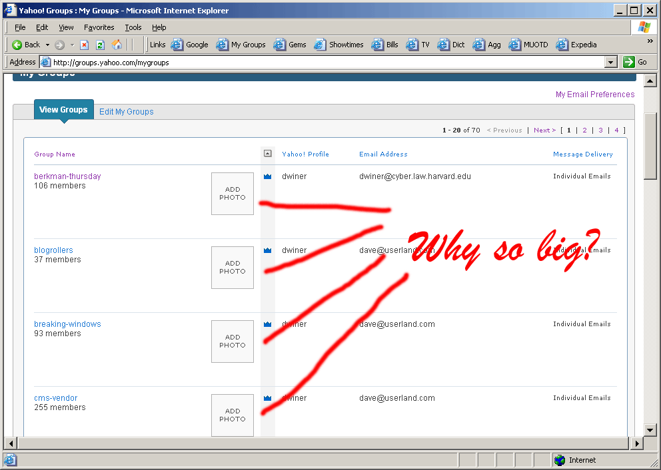Click Add Photo box for blogrollers group

(233, 268)
